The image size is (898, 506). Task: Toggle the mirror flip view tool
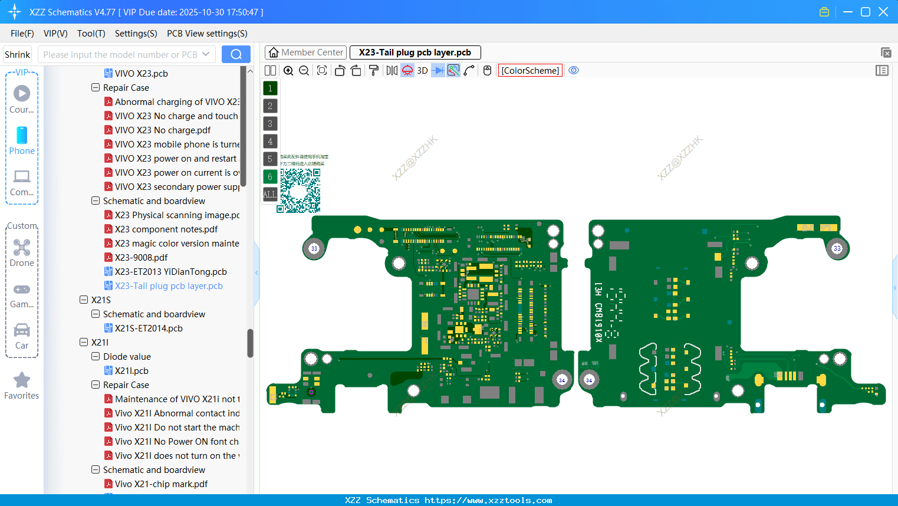click(391, 70)
